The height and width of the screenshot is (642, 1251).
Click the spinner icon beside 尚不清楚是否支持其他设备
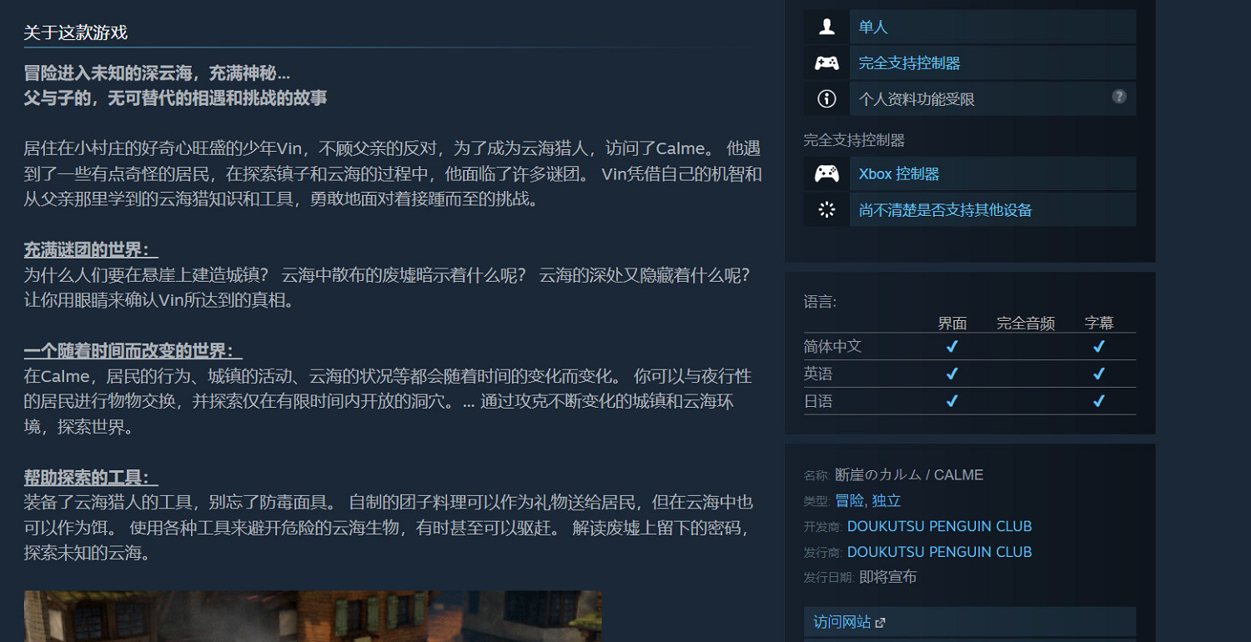826,209
